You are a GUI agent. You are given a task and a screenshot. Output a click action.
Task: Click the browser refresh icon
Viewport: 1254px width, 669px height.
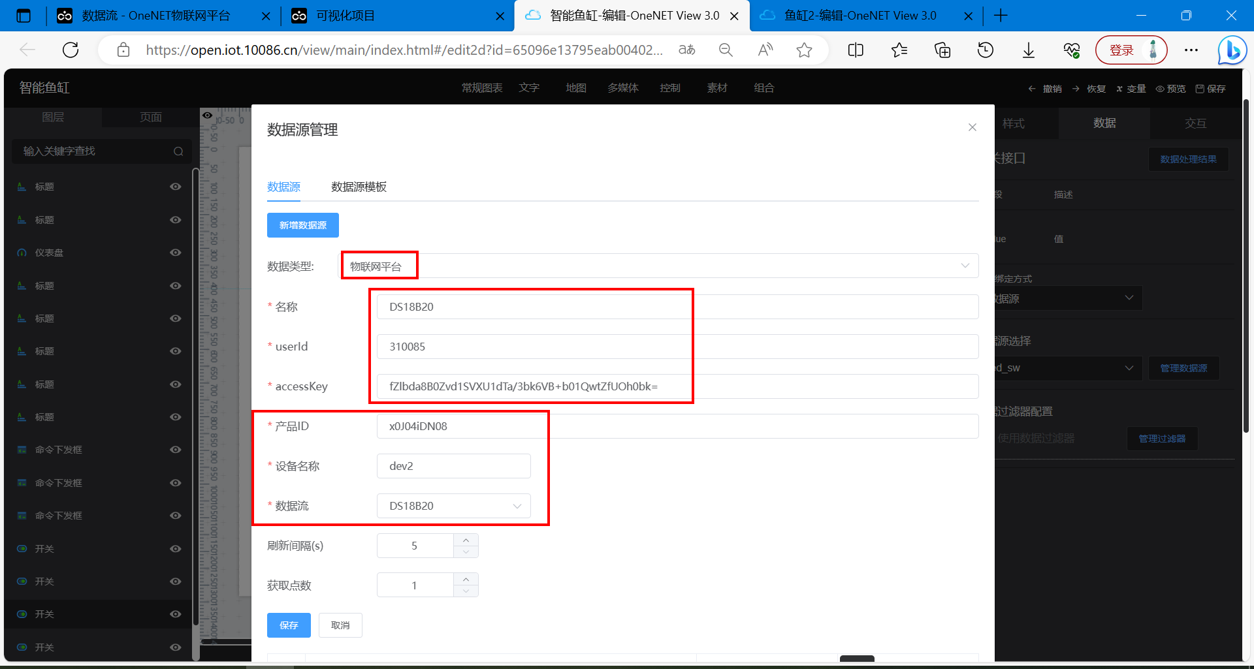coord(71,50)
